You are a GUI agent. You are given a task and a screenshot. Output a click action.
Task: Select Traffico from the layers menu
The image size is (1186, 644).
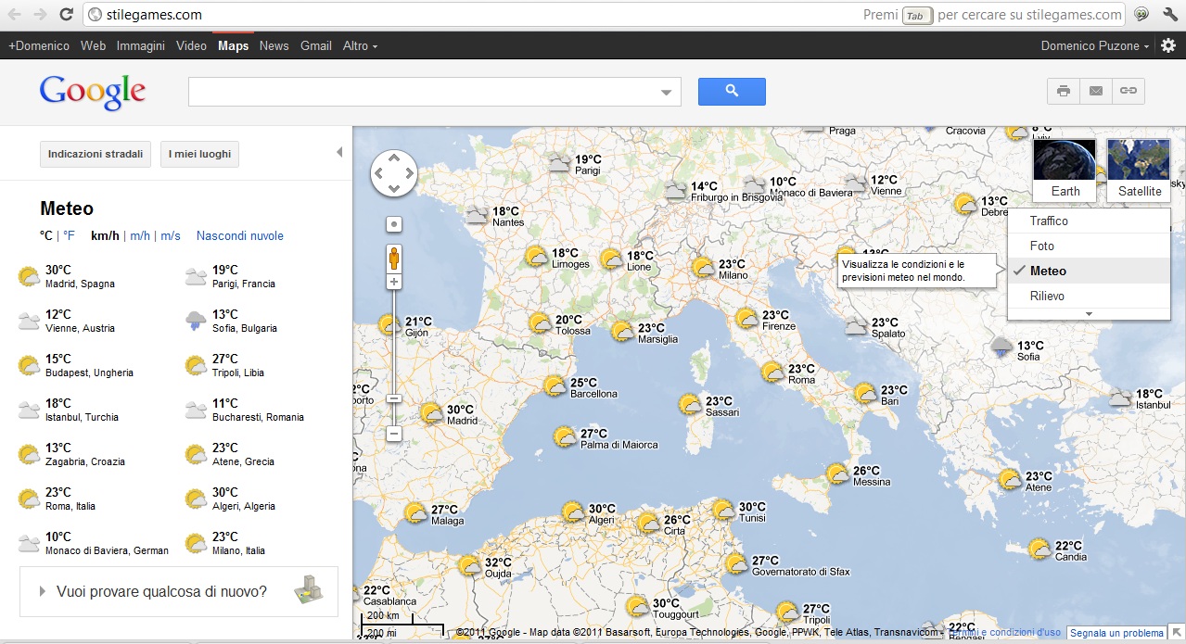tap(1049, 221)
